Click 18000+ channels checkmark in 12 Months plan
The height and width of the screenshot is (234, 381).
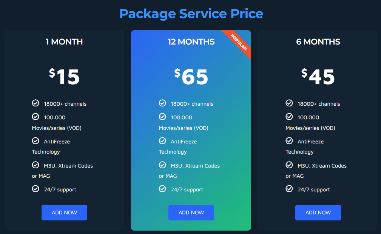162,103
